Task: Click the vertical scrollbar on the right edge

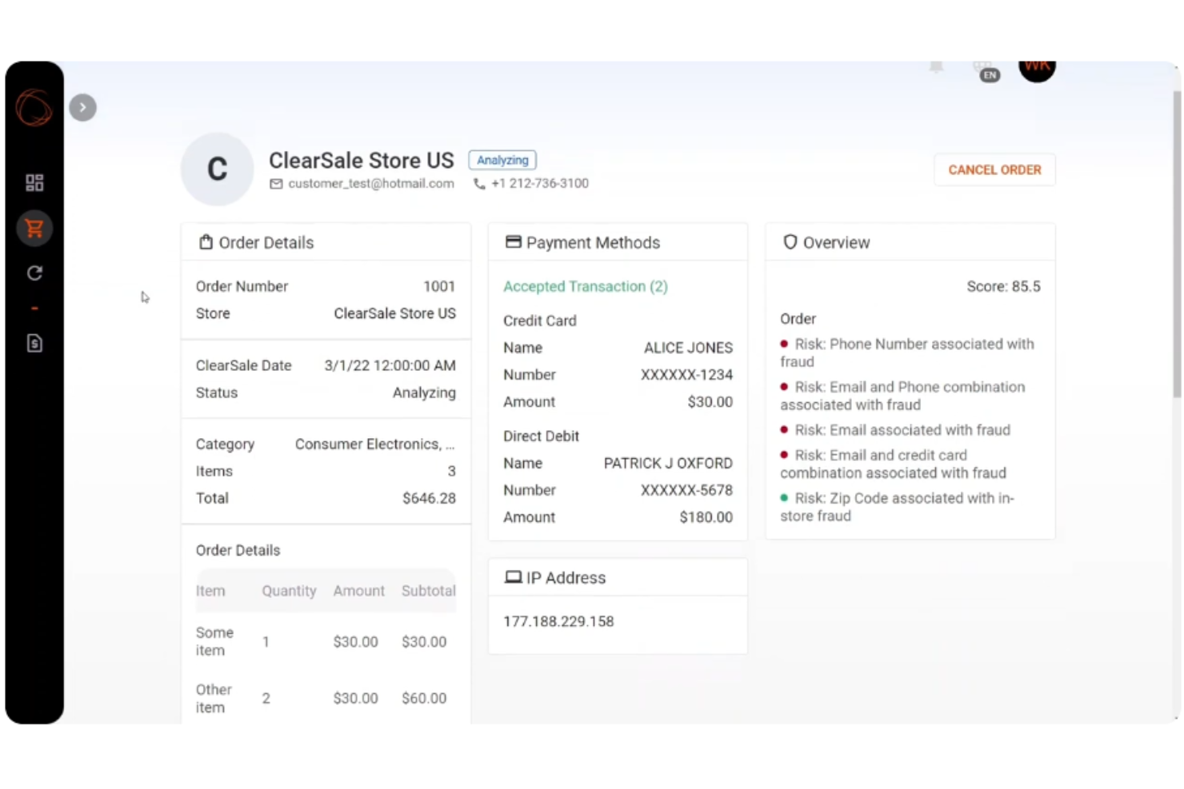Action: pos(1177,244)
